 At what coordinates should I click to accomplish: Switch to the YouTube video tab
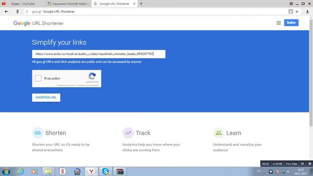pyautogui.click(x=22, y=4)
